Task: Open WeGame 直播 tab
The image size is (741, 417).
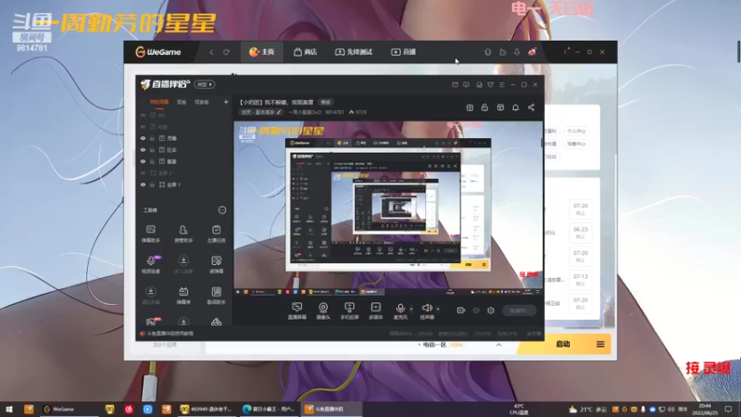Action: pyautogui.click(x=403, y=52)
